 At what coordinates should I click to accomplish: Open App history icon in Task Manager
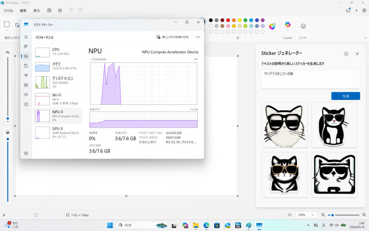(26, 66)
